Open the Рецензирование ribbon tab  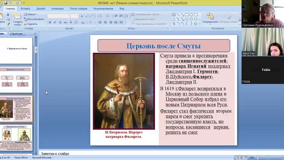tap(103, 8)
